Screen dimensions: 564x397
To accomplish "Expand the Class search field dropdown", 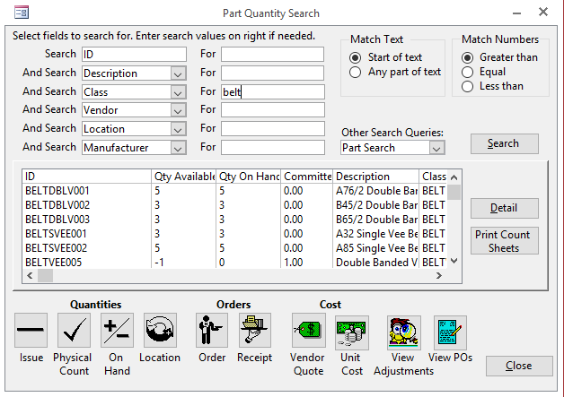I will coord(178,92).
